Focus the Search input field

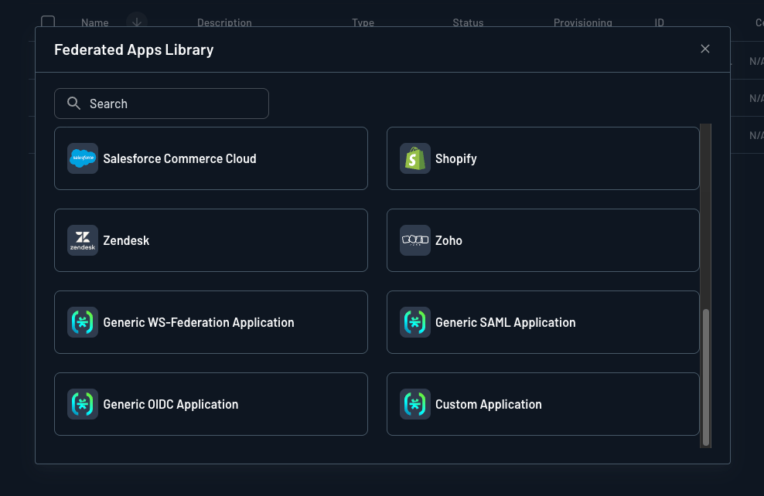pos(162,104)
